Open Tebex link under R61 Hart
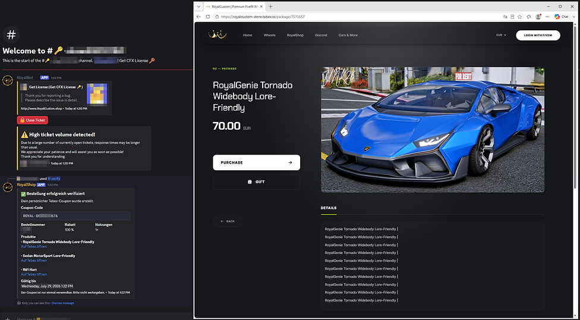The height and width of the screenshot is (320, 580). [34, 274]
